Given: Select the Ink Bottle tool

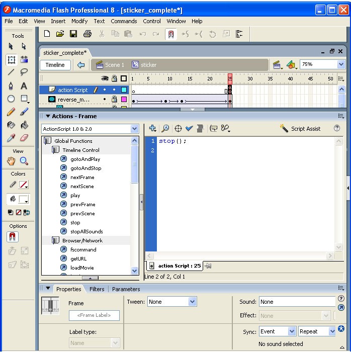Looking at the screenshot, I should click(x=11, y=125).
